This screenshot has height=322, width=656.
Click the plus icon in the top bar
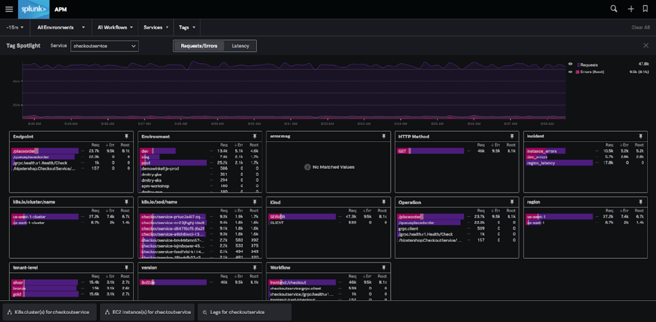[630, 9]
